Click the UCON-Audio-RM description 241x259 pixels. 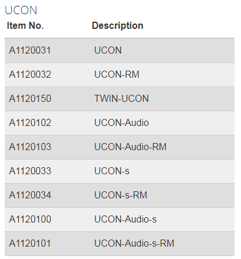click(x=130, y=147)
